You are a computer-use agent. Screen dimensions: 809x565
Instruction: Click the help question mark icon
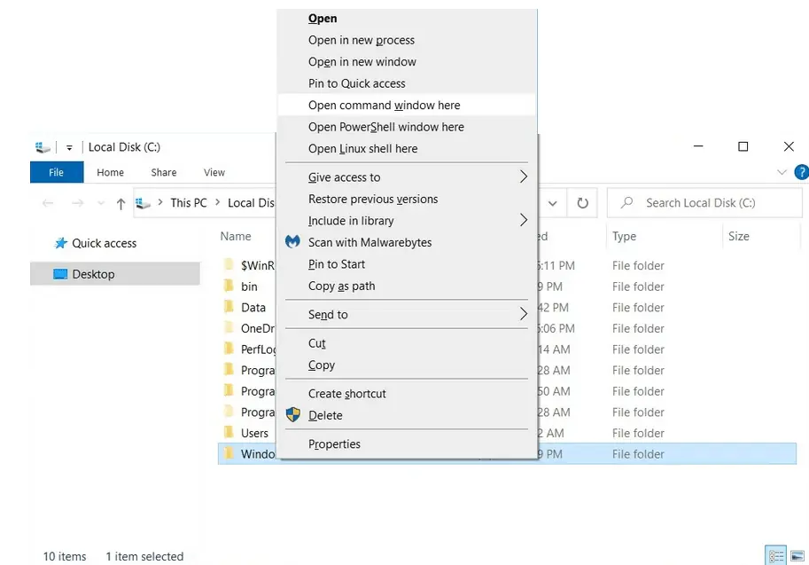pyautogui.click(x=802, y=172)
